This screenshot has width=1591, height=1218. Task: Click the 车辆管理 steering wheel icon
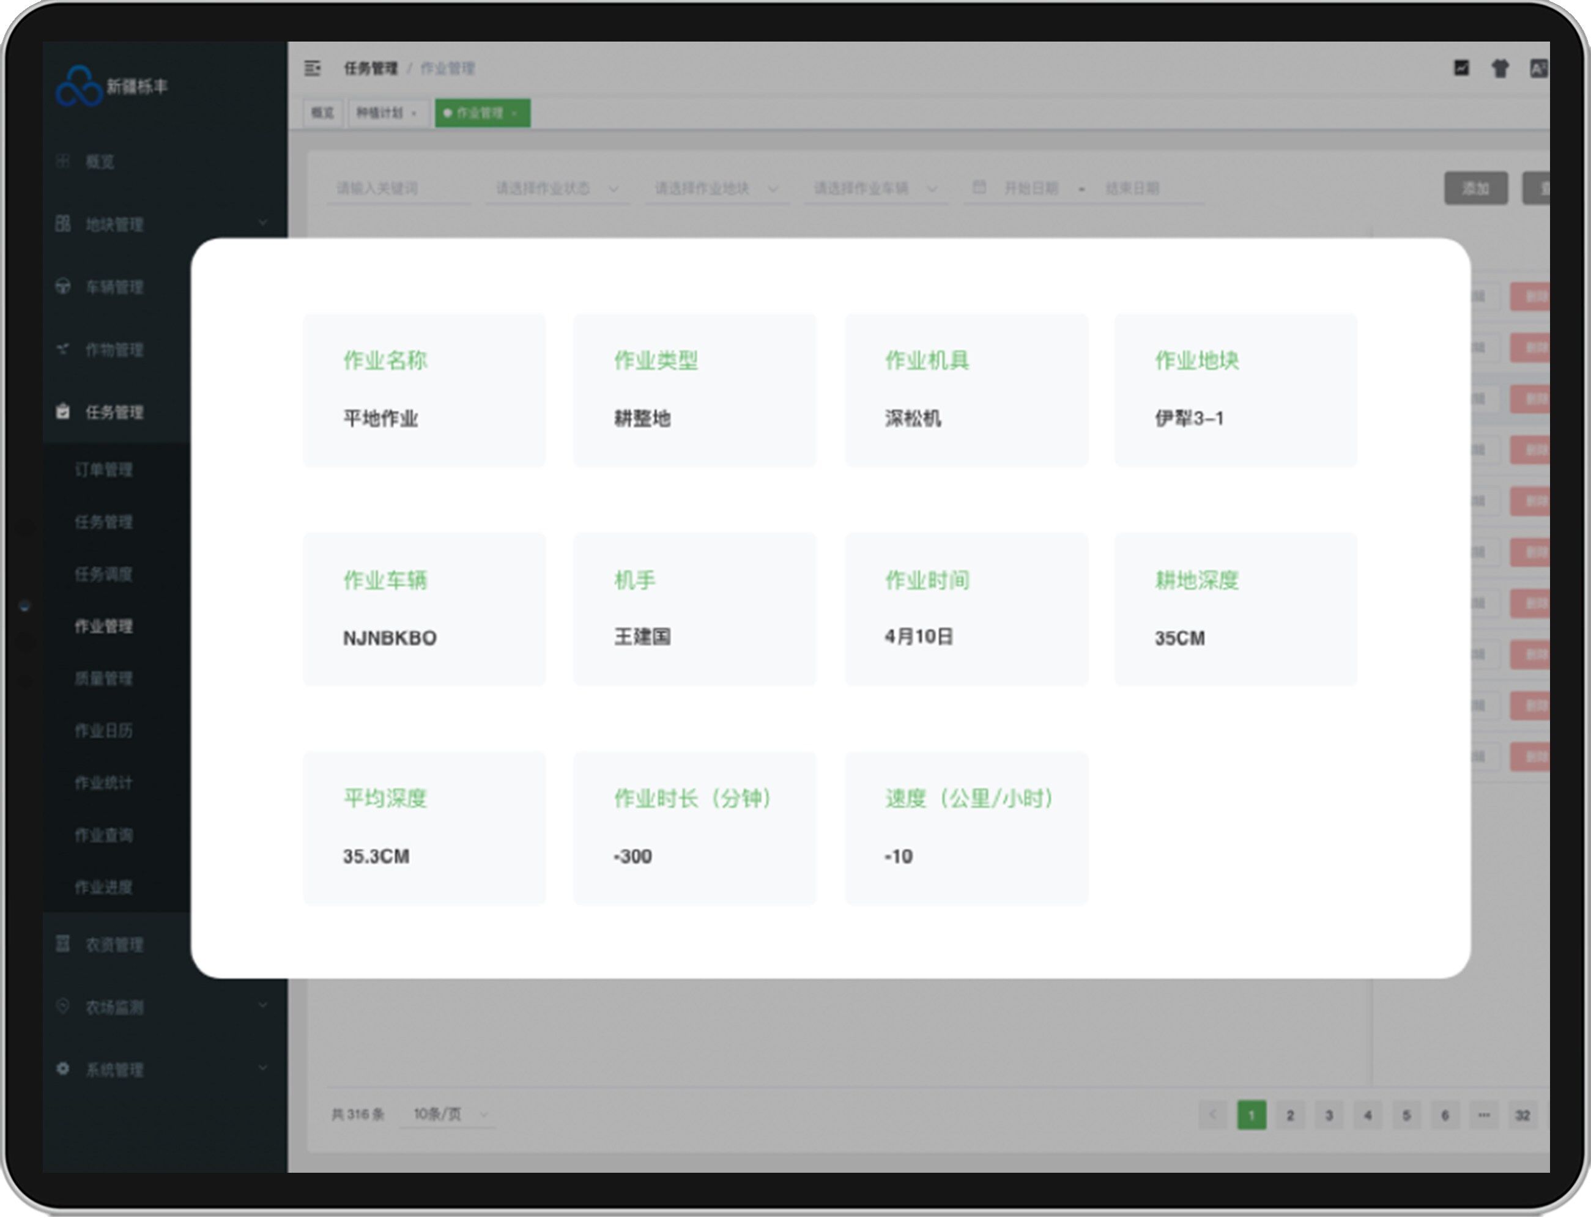[x=63, y=286]
